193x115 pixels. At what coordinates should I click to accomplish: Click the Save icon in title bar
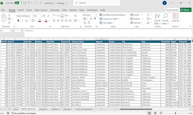(25, 3)
